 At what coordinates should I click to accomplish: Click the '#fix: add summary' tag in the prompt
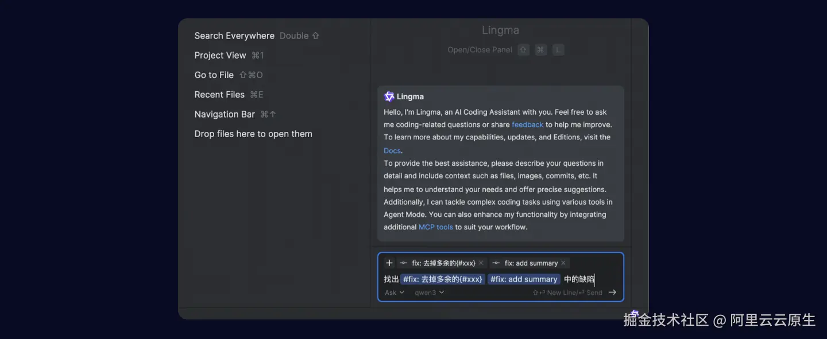pos(524,279)
